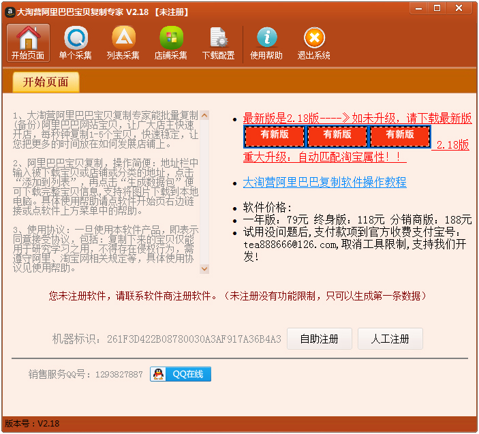Open the 大淘营阿里巴巴复制软件操作教程 link

[324, 182]
